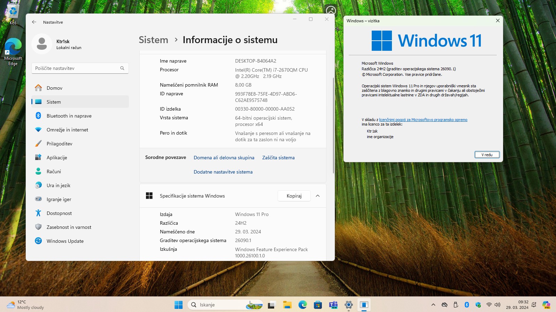Click the Windows Security tray icon

(478, 305)
